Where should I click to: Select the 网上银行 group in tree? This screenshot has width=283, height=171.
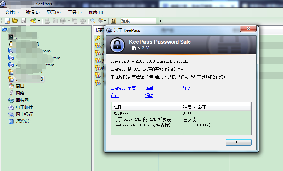point(24,114)
